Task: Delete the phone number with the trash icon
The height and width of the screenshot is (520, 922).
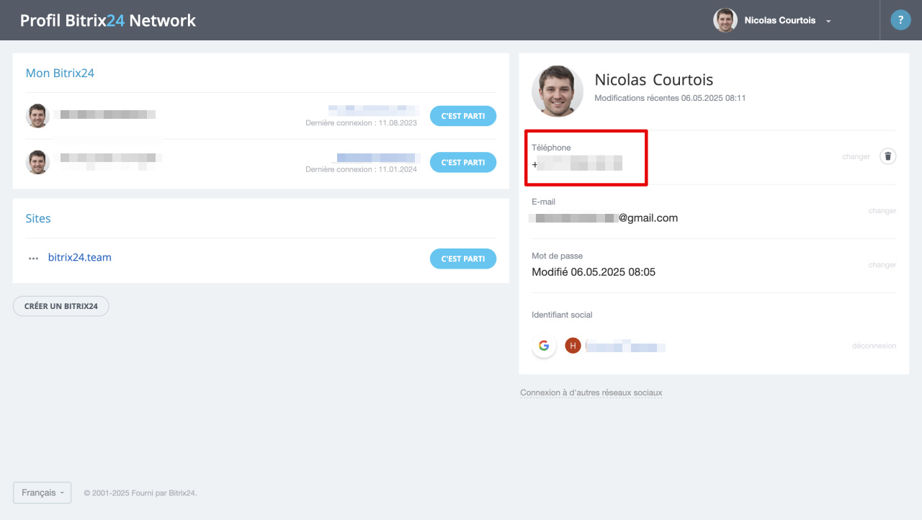Action: point(888,156)
